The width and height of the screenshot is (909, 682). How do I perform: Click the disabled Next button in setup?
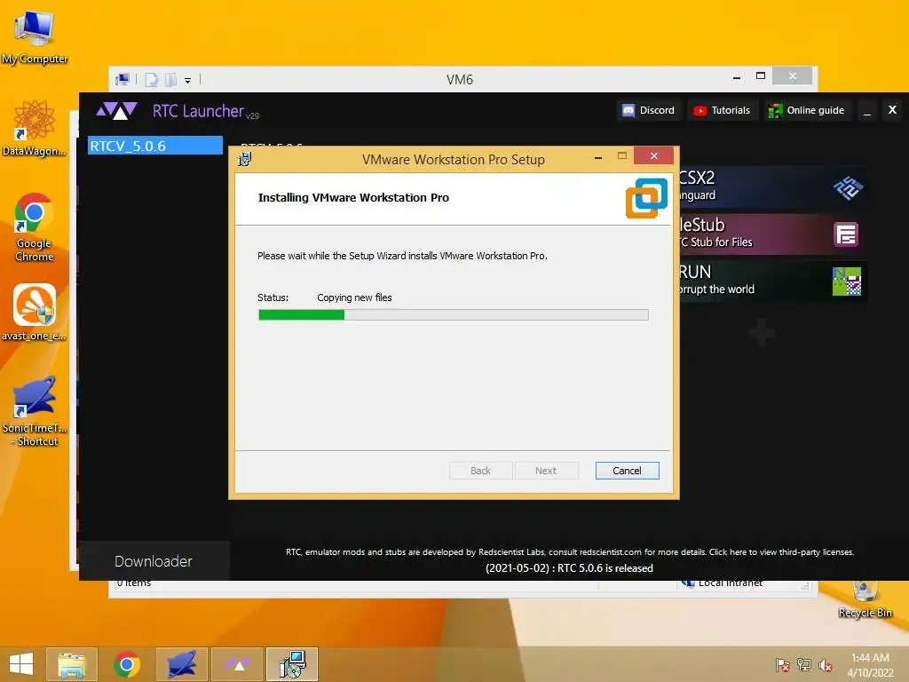coord(546,471)
